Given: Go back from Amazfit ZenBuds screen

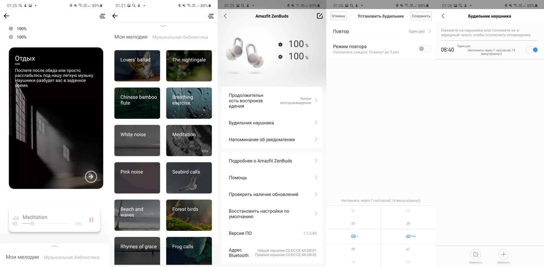Looking at the screenshot, I should point(225,16).
